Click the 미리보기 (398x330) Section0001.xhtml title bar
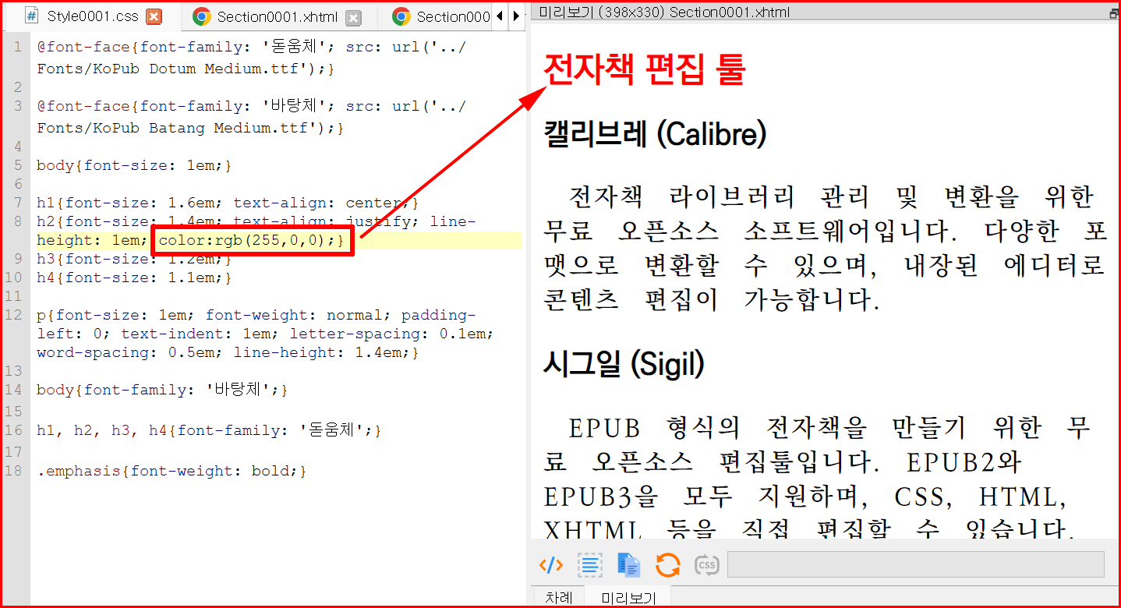Screen dimensions: 1121x608 click(826, 12)
